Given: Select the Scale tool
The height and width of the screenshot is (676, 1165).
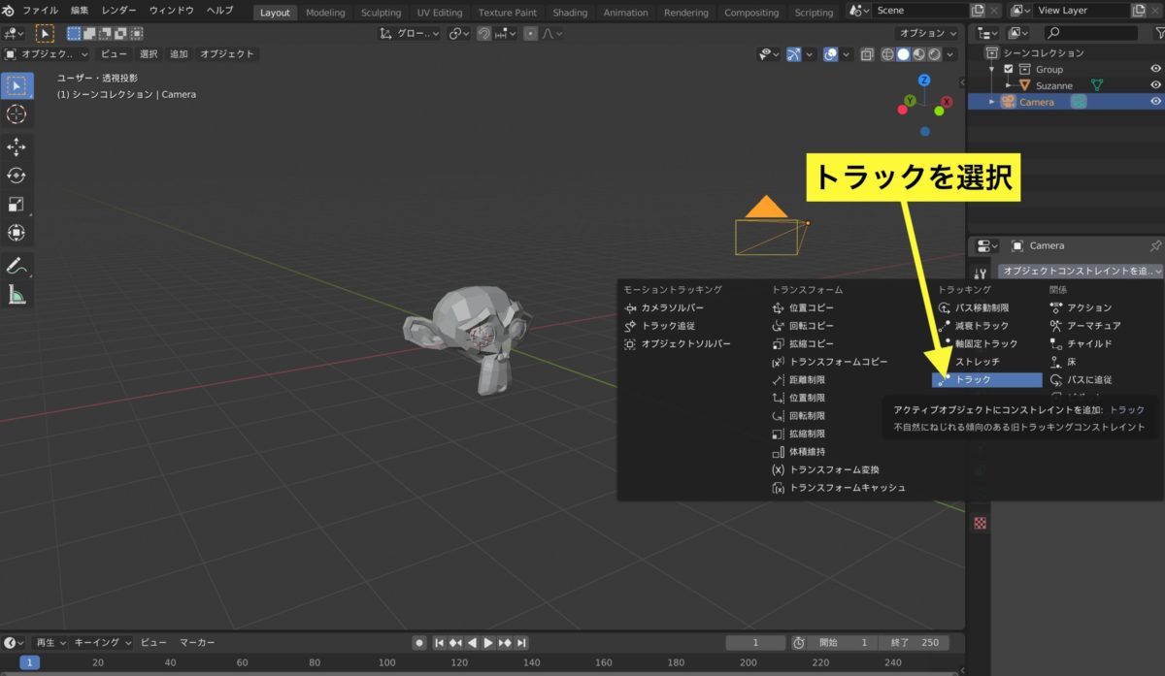Looking at the screenshot, I should [17, 204].
